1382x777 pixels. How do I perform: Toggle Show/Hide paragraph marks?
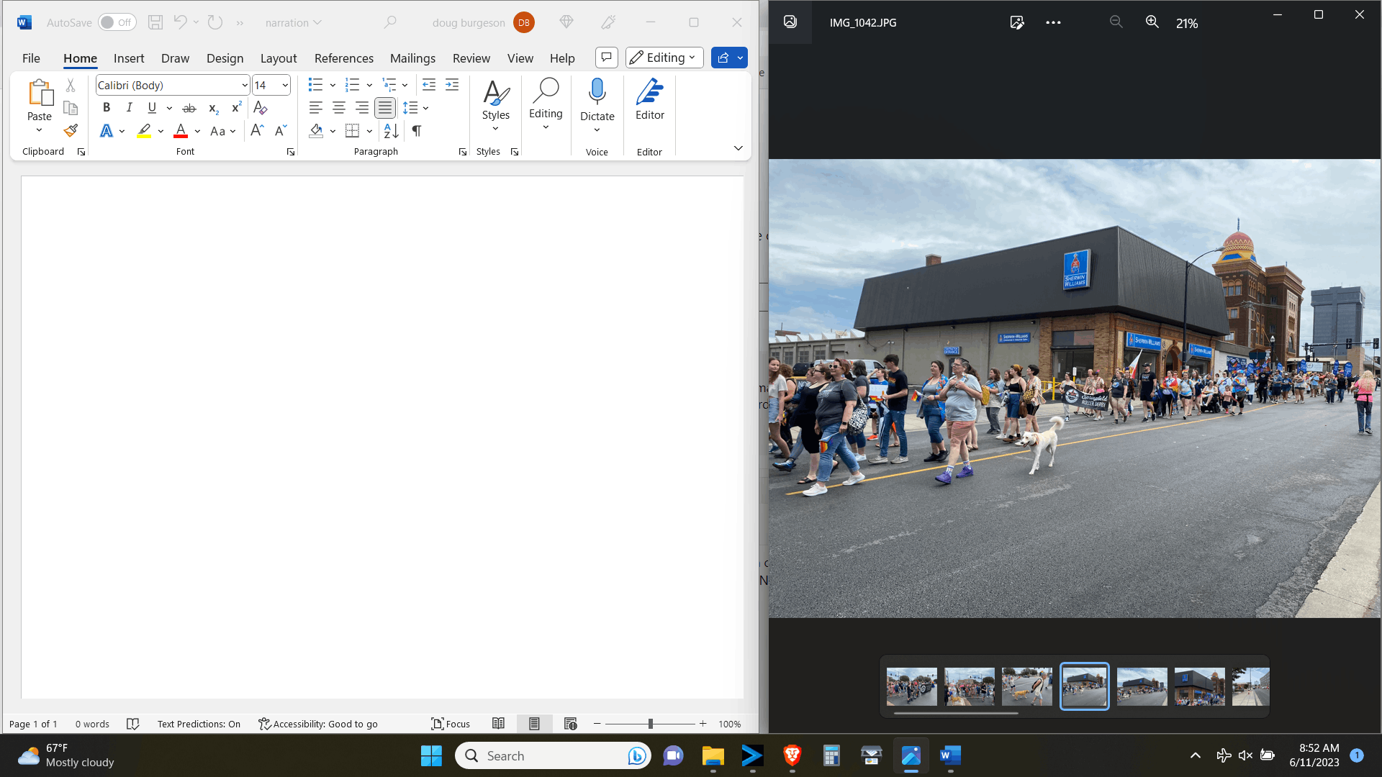click(x=417, y=131)
